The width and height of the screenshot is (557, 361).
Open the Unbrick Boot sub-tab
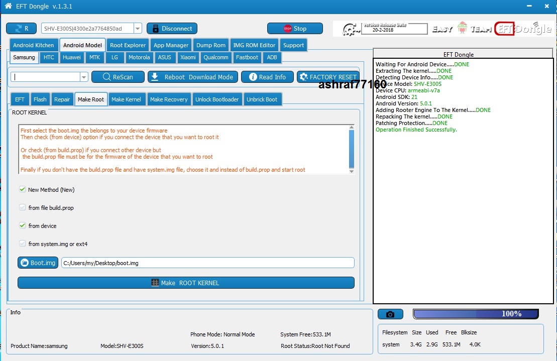(262, 99)
